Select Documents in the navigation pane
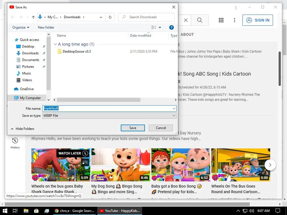This screenshot has width=287, height=215. tap(31, 60)
